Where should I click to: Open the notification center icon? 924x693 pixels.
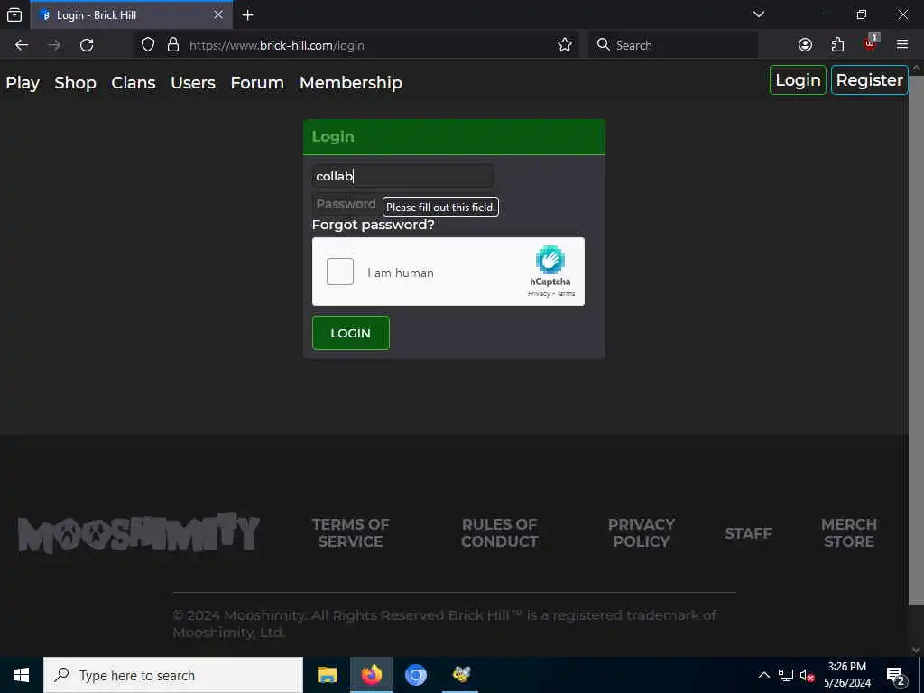coord(896,677)
